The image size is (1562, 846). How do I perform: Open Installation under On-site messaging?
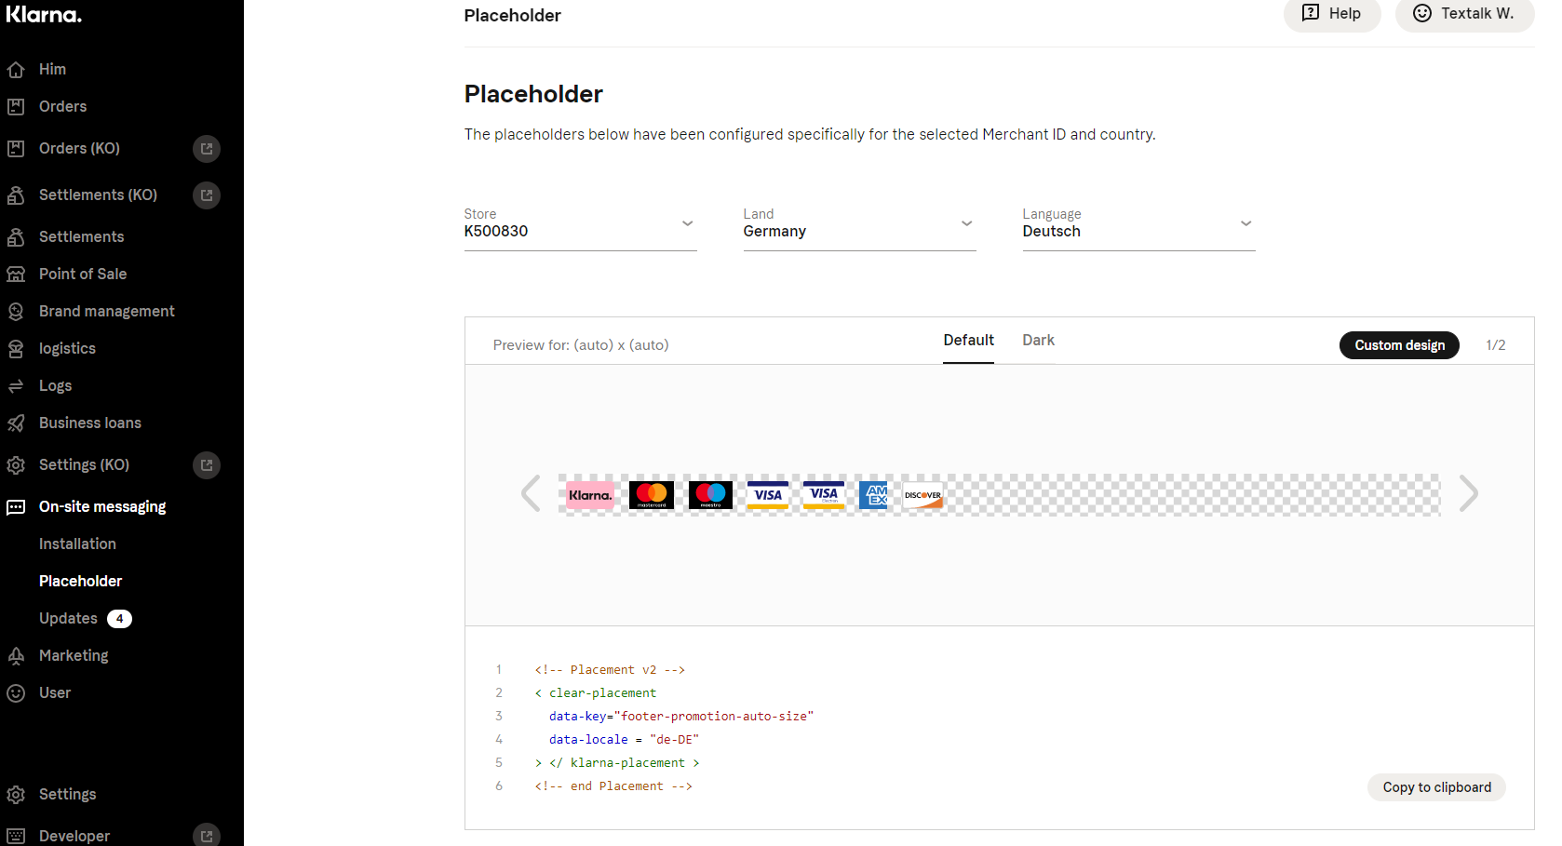click(x=77, y=544)
